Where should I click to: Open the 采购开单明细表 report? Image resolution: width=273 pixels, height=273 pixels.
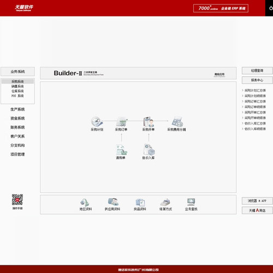point(255,118)
